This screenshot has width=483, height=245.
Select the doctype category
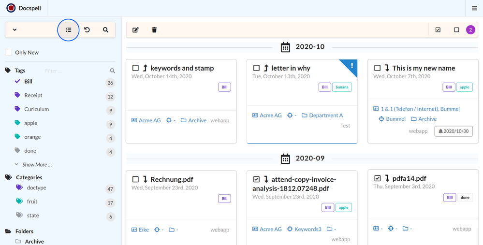pos(37,187)
